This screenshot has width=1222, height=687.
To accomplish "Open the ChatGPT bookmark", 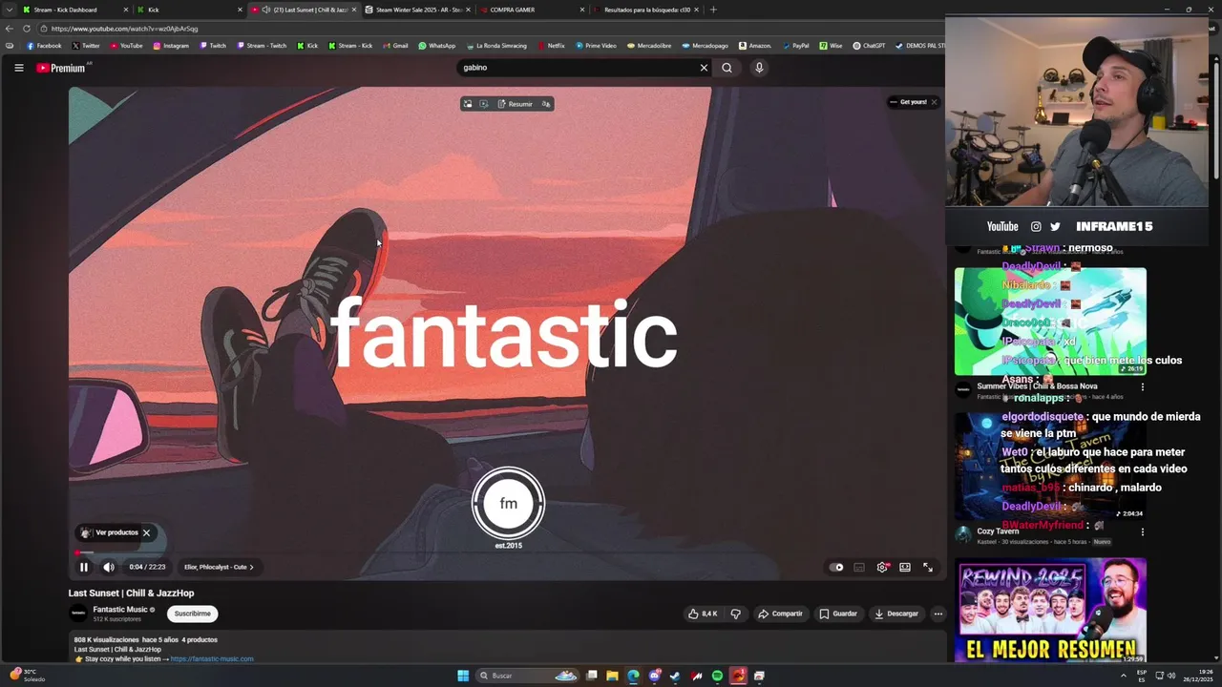I will pos(870,46).
